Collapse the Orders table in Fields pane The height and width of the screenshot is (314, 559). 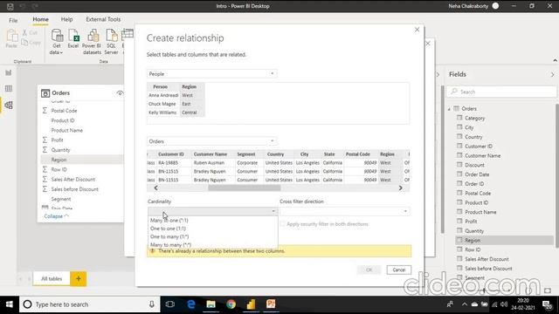pyautogui.click(x=449, y=109)
